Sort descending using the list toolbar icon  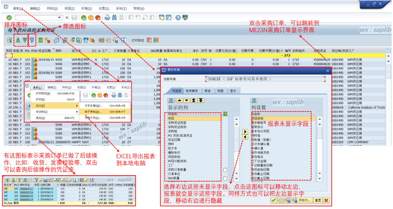coord(25,40)
